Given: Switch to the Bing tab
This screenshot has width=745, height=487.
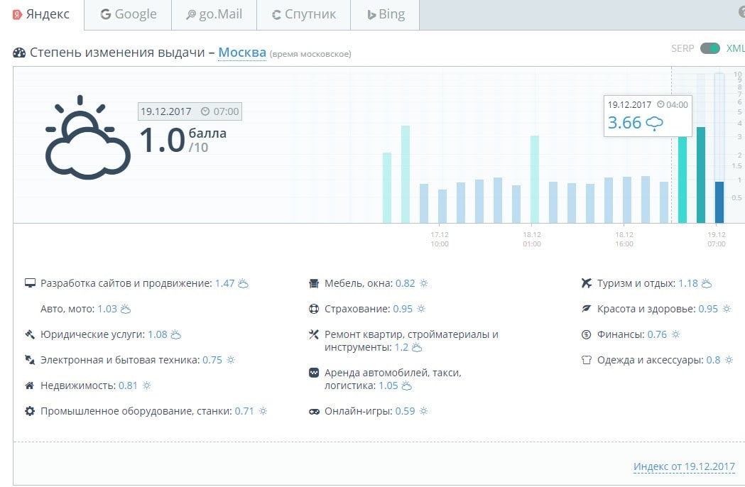Looking at the screenshot, I should point(386,15).
